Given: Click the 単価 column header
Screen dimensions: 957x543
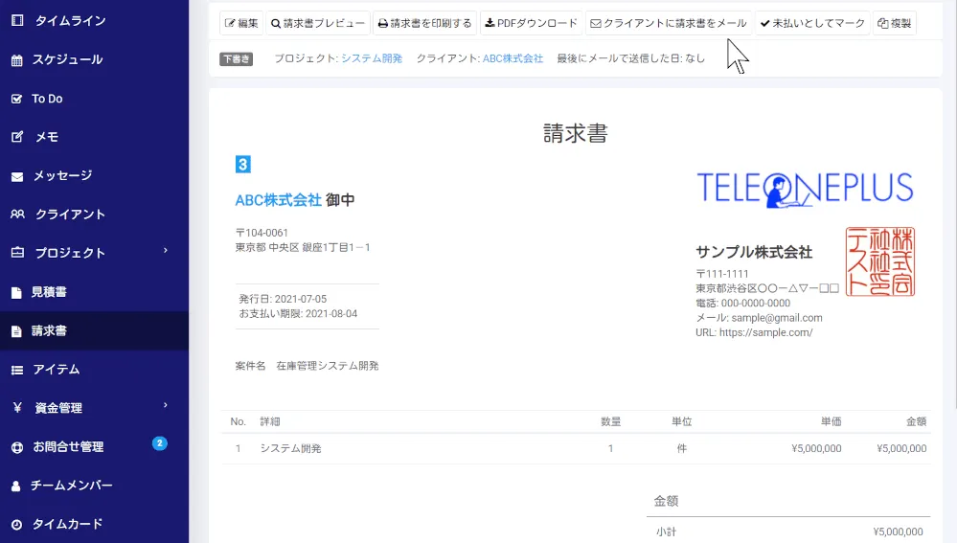Looking at the screenshot, I should (832, 421).
